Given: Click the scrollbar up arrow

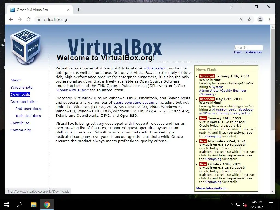Looking at the screenshot, I should [273, 27].
